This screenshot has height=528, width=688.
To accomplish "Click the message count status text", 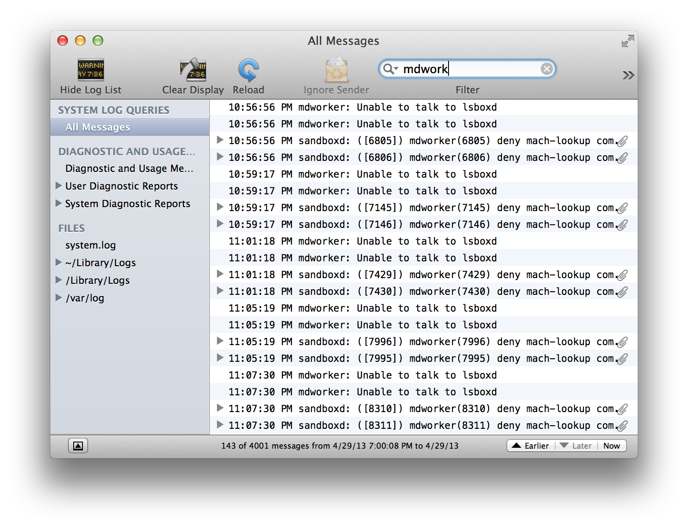I will click(x=340, y=446).
